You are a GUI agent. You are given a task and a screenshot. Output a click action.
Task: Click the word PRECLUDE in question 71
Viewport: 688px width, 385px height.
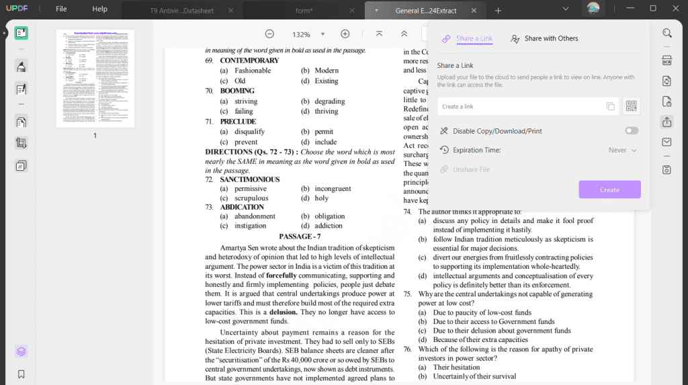click(238, 122)
